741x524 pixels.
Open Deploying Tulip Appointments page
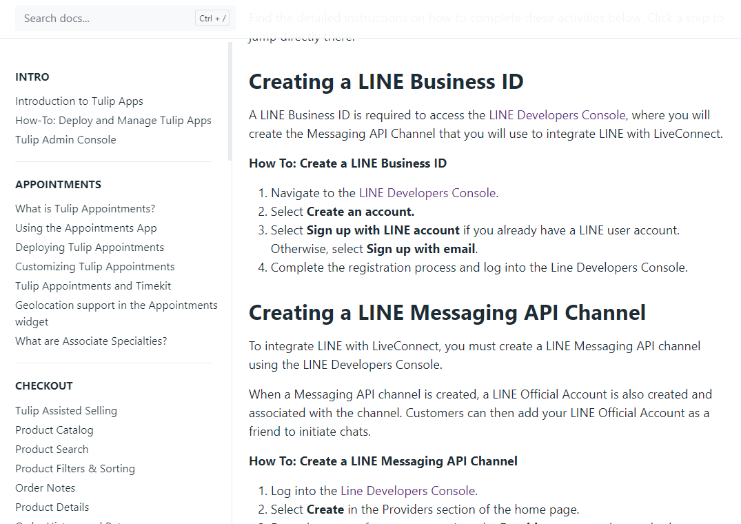[x=90, y=248]
